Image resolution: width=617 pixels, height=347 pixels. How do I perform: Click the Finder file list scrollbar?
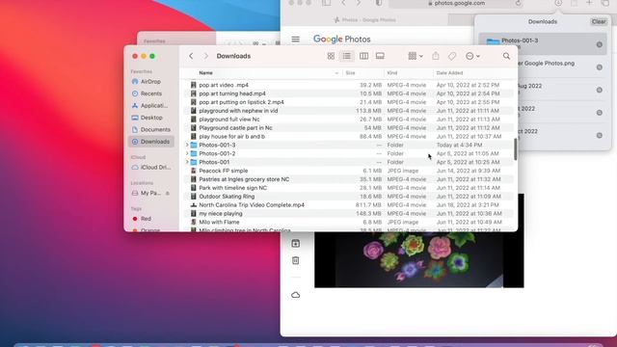516,149
